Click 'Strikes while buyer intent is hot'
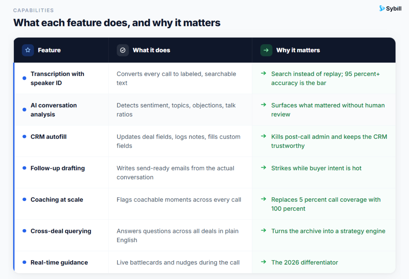Image resolution: width=409 pixels, height=279 pixels. pyautogui.click(x=316, y=168)
